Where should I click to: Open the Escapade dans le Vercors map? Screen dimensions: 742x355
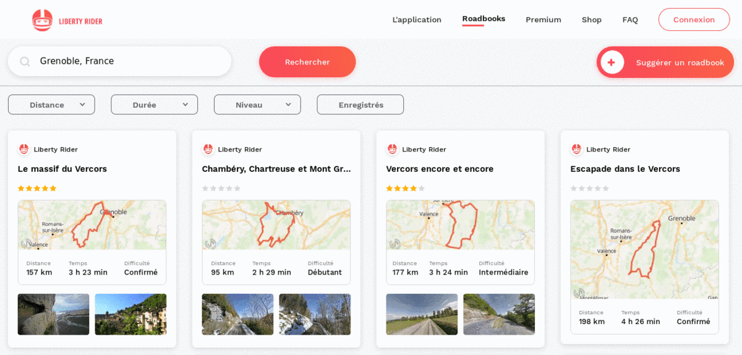(x=644, y=250)
